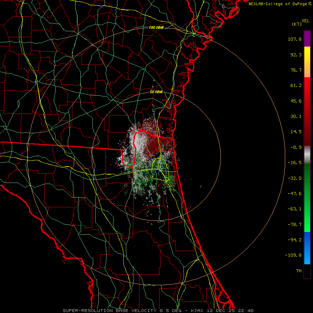This screenshot has height=313, width=313.
Task: Select the 45.6 scale value
Action: [296, 101]
